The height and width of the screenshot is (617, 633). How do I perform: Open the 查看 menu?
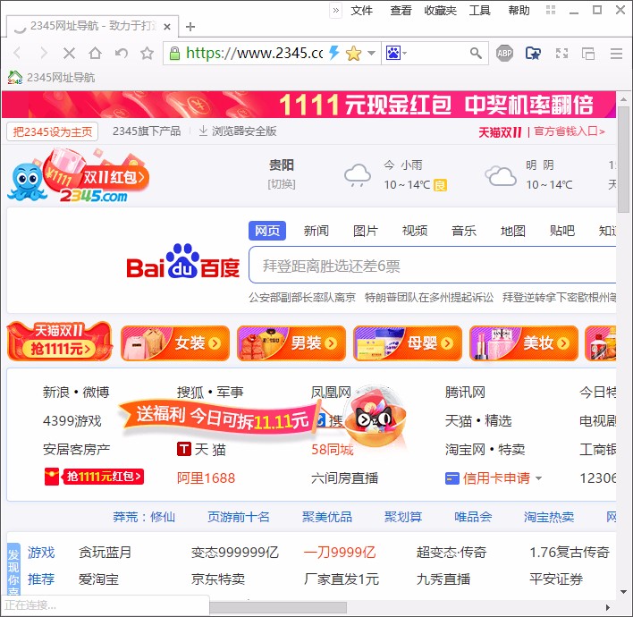pos(401,11)
